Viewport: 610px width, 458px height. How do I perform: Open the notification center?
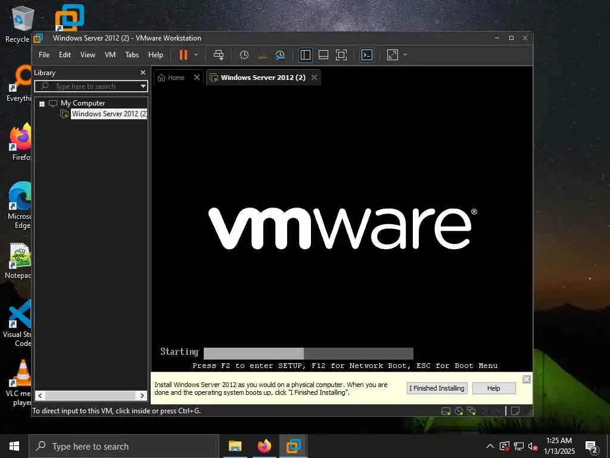click(592, 447)
